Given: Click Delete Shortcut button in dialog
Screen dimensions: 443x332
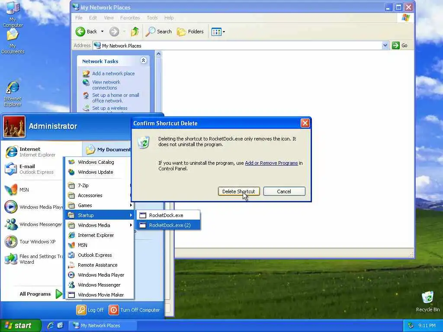Looking at the screenshot, I should tap(239, 192).
